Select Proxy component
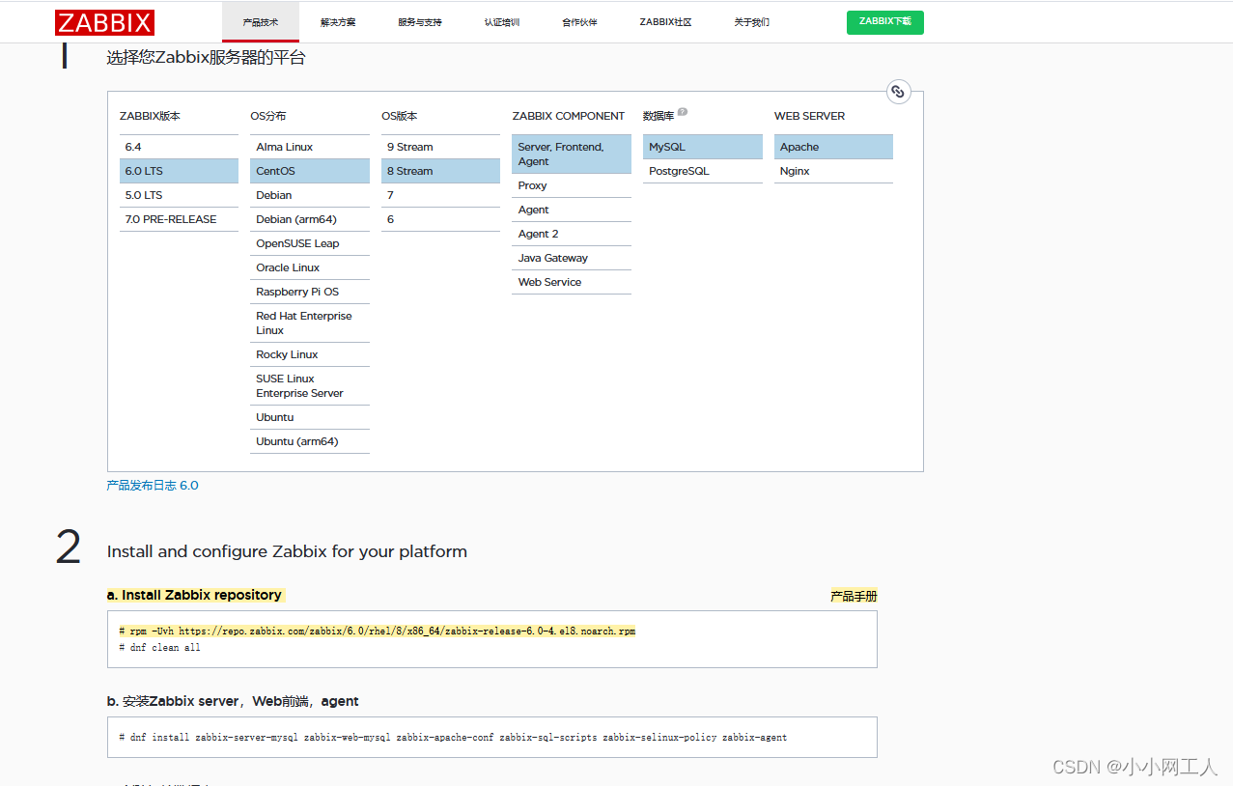Image resolution: width=1233 pixels, height=786 pixels. pos(572,185)
